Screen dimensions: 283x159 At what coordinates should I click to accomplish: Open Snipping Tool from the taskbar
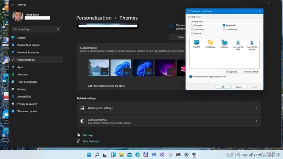170,154
